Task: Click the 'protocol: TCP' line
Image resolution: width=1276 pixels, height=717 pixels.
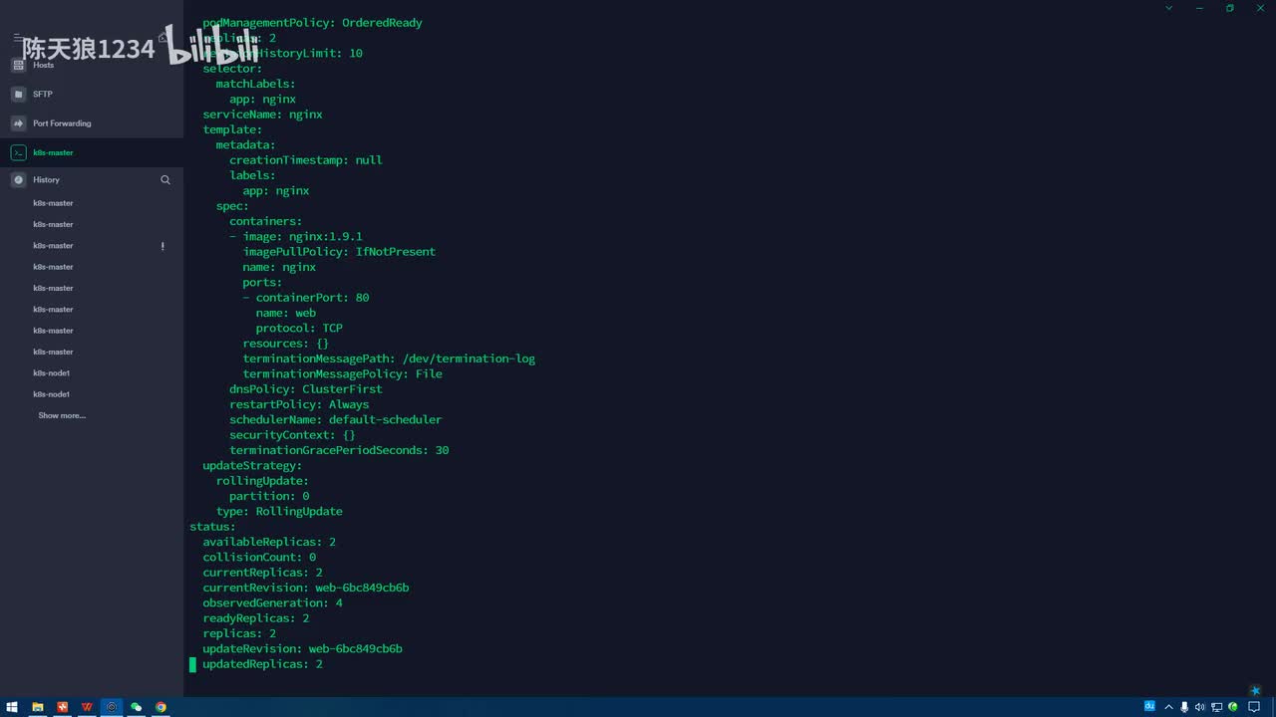Action: [299, 329]
